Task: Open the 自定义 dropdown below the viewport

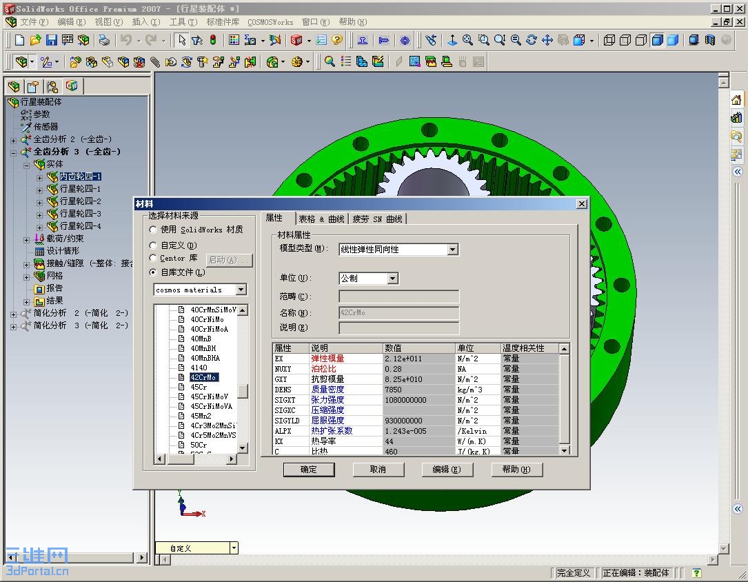Action: pyautogui.click(x=234, y=548)
